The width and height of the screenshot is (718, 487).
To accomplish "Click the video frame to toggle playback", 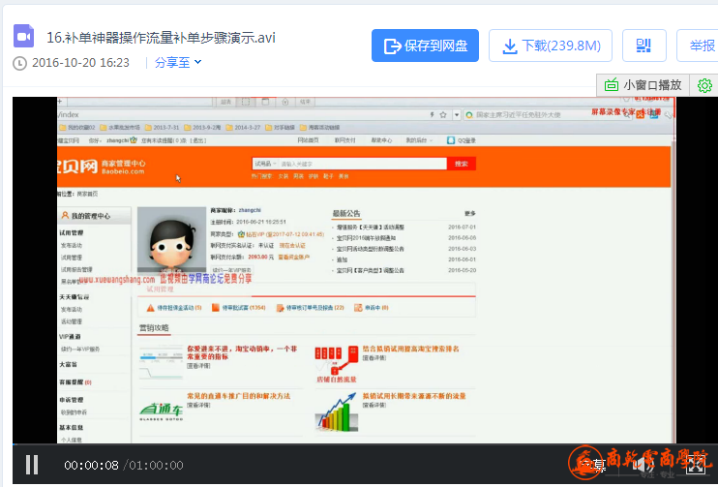I will click(367, 270).
